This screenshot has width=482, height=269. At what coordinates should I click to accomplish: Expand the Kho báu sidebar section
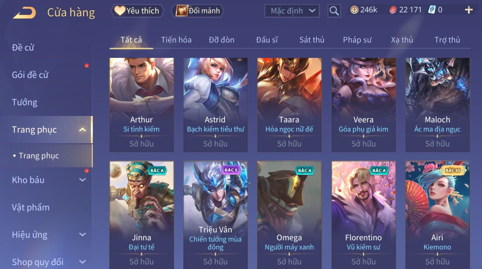(x=82, y=180)
